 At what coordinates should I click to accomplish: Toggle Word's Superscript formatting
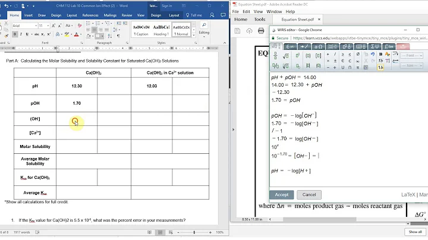click(49, 34)
